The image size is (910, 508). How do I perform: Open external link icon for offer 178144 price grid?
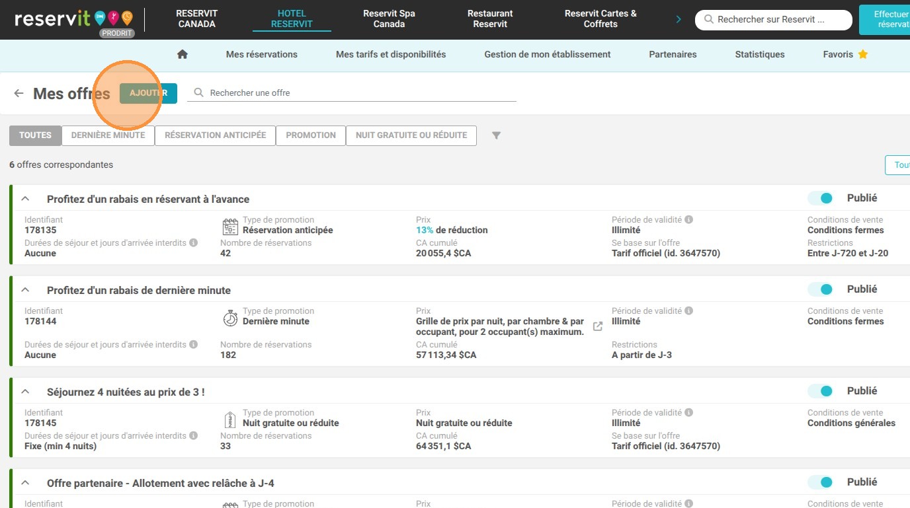click(598, 326)
